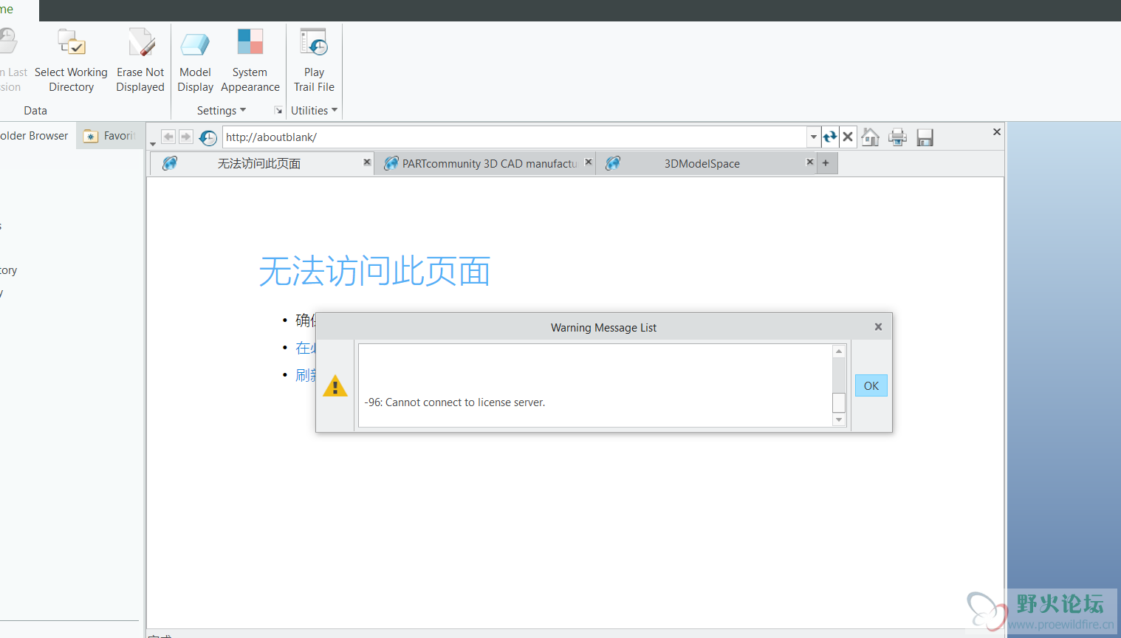Close the Warning Message List dialog
The width and height of the screenshot is (1121, 638).
click(878, 327)
